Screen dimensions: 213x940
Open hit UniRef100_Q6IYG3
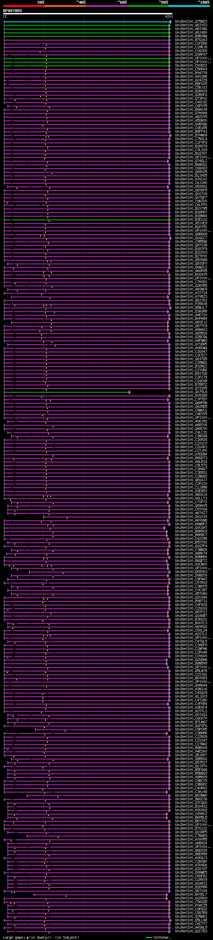tap(191, 25)
